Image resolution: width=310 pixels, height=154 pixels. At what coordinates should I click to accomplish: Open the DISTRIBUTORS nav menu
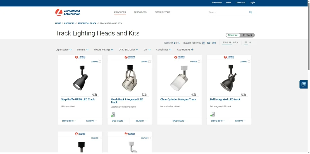coord(162,12)
